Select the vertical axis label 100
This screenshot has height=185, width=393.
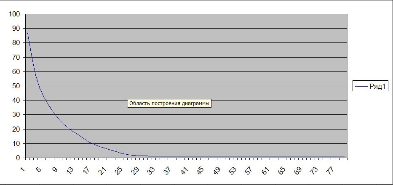tap(15, 14)
